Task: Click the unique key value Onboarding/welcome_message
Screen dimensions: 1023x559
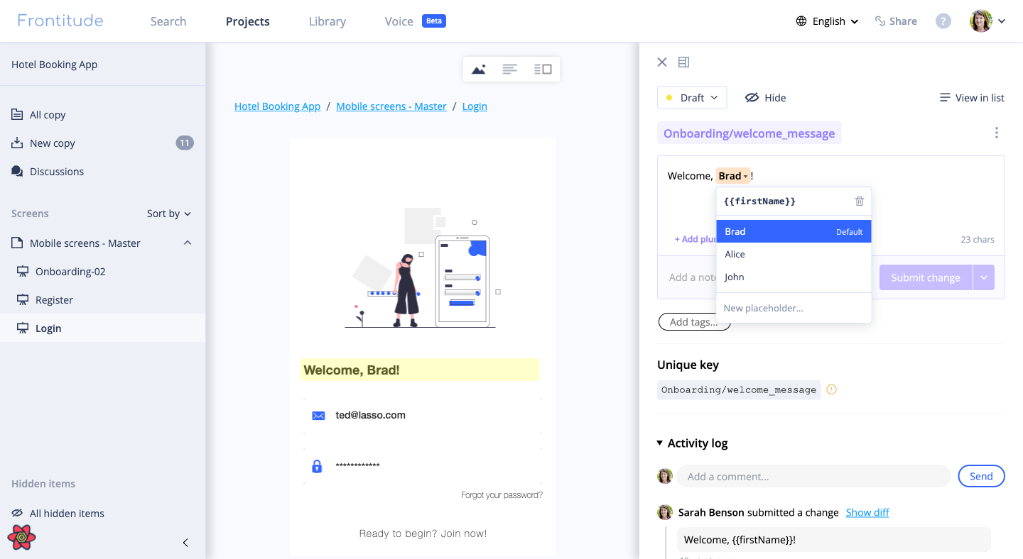Action: point(739,389)
